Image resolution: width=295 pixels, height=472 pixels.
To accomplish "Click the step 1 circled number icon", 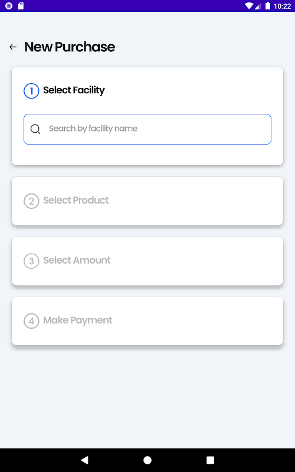I will click(31, 91).
